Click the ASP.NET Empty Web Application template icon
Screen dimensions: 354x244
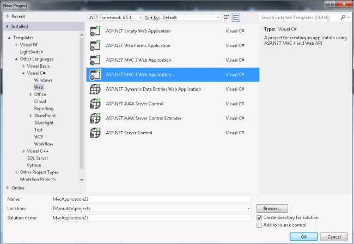pos(95,31)
